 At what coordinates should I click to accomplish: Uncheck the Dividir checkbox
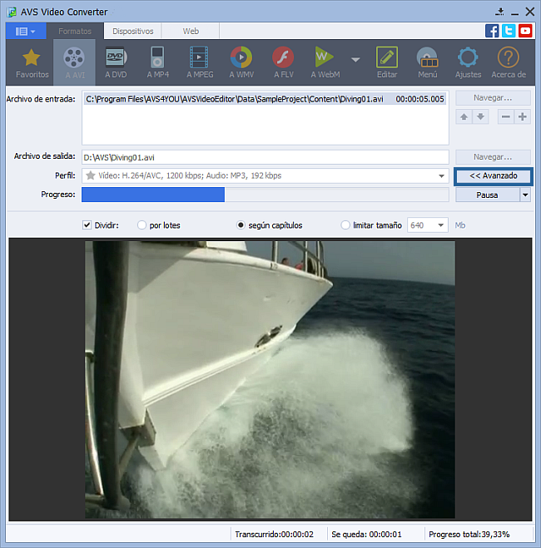87,225
